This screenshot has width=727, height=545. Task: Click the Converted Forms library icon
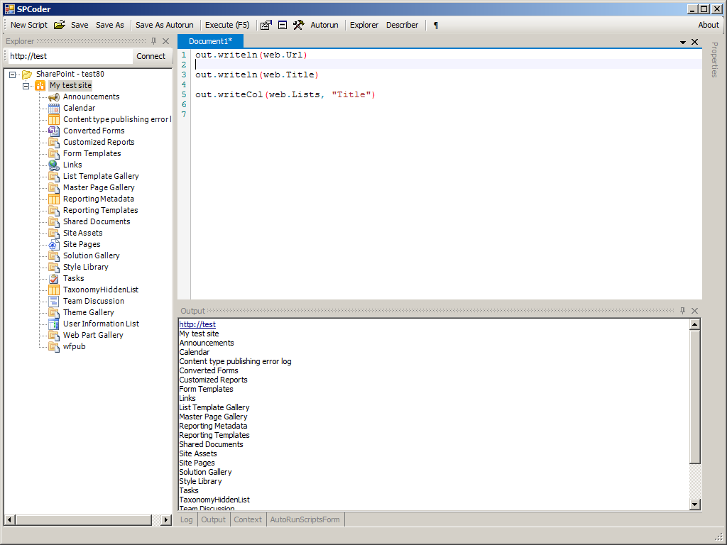[54, 131]
